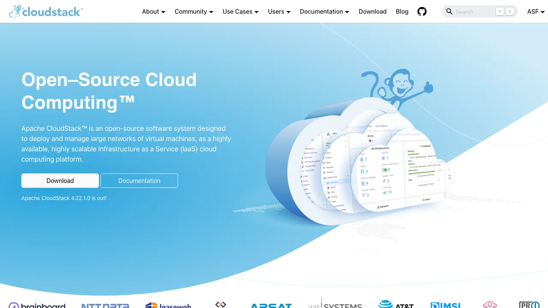Viewport: 548px width, 308px height.
Task: Expand the About dropdown menu
Action: pos(154,12)
